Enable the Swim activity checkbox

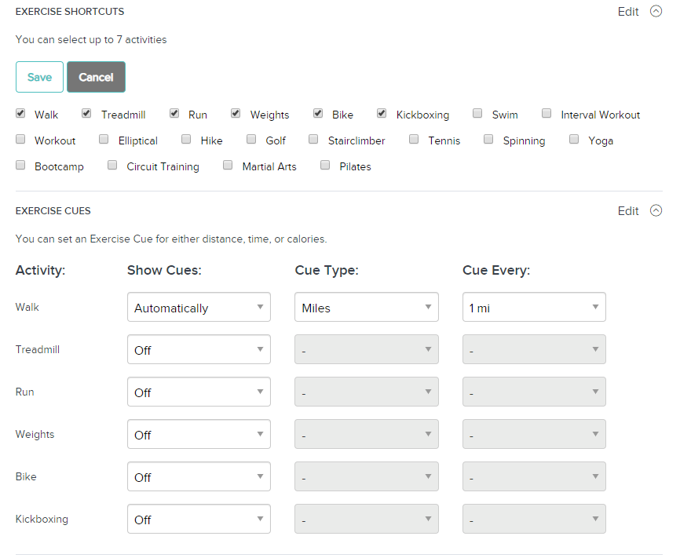pyautogui.click(x=477, y=114)
